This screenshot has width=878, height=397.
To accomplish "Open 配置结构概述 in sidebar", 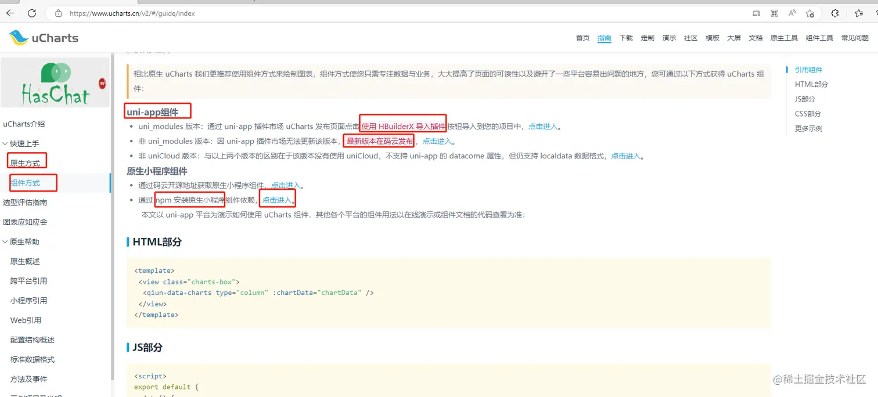I will [x=33, y=340].
